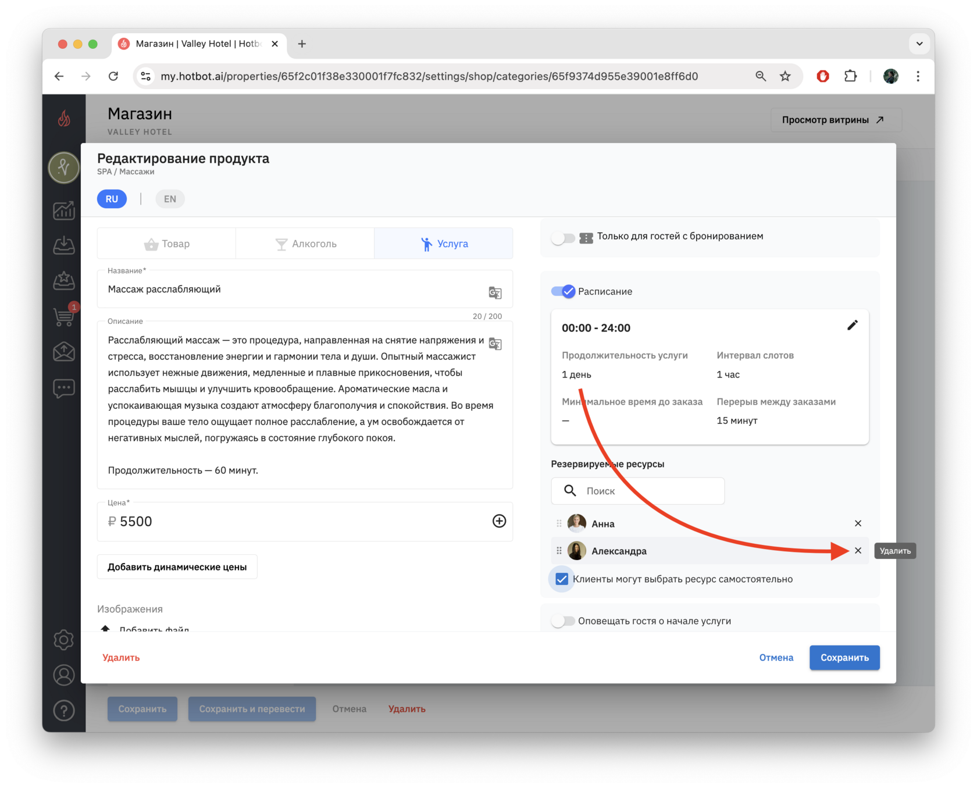The height and width of the screenshot is (788, 977).
Task: Open the user profile sidebar icon
Action: (64, 675)
